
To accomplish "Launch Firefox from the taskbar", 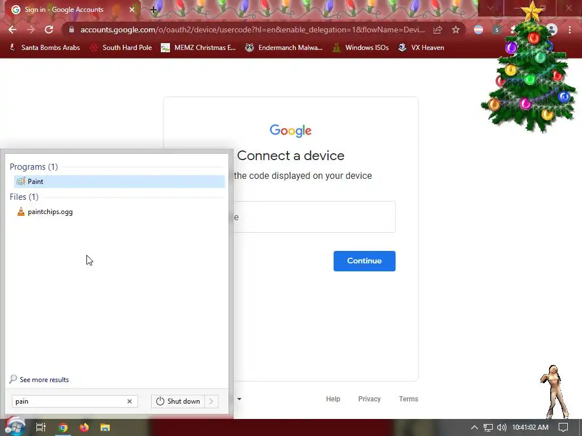I will point(84,427).
